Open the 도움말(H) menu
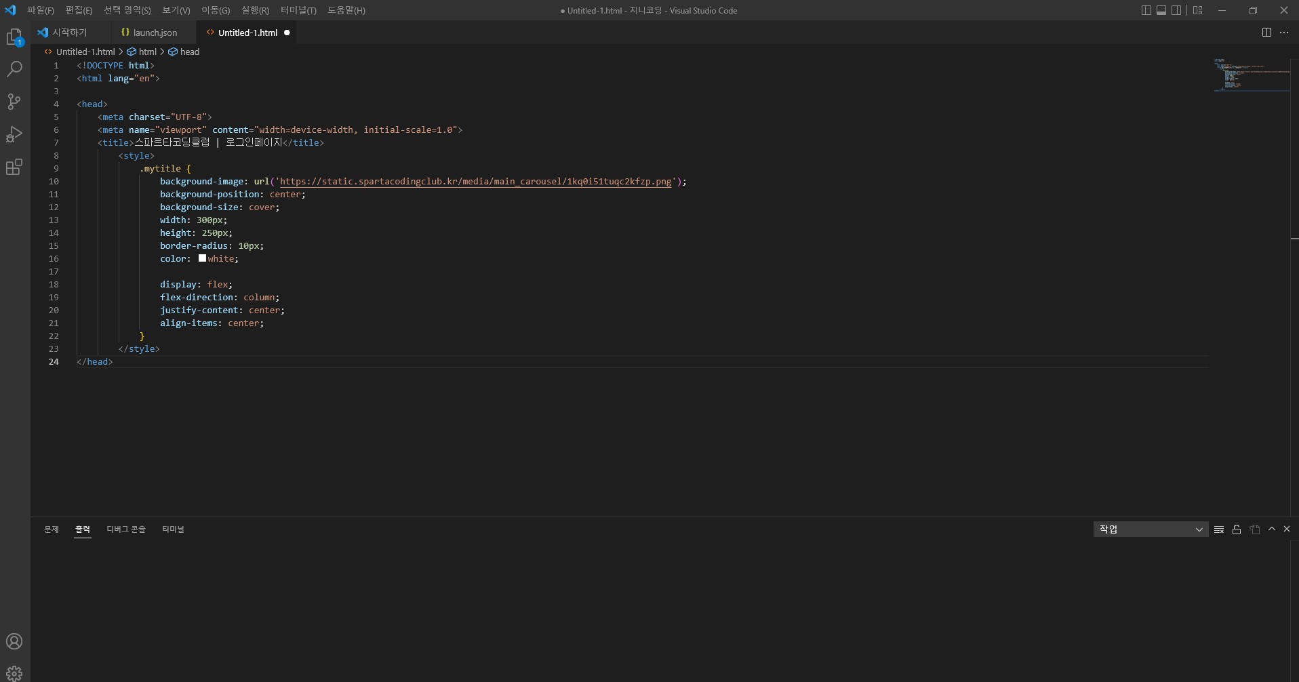The height and width of the screenshot is (682, 1299). [346, 10]
